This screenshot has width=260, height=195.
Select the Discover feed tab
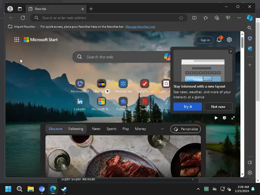tap(56, 129)
